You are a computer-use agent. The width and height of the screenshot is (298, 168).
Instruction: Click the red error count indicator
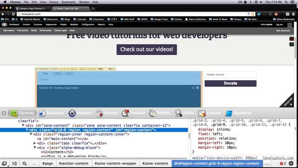[283, 163]
